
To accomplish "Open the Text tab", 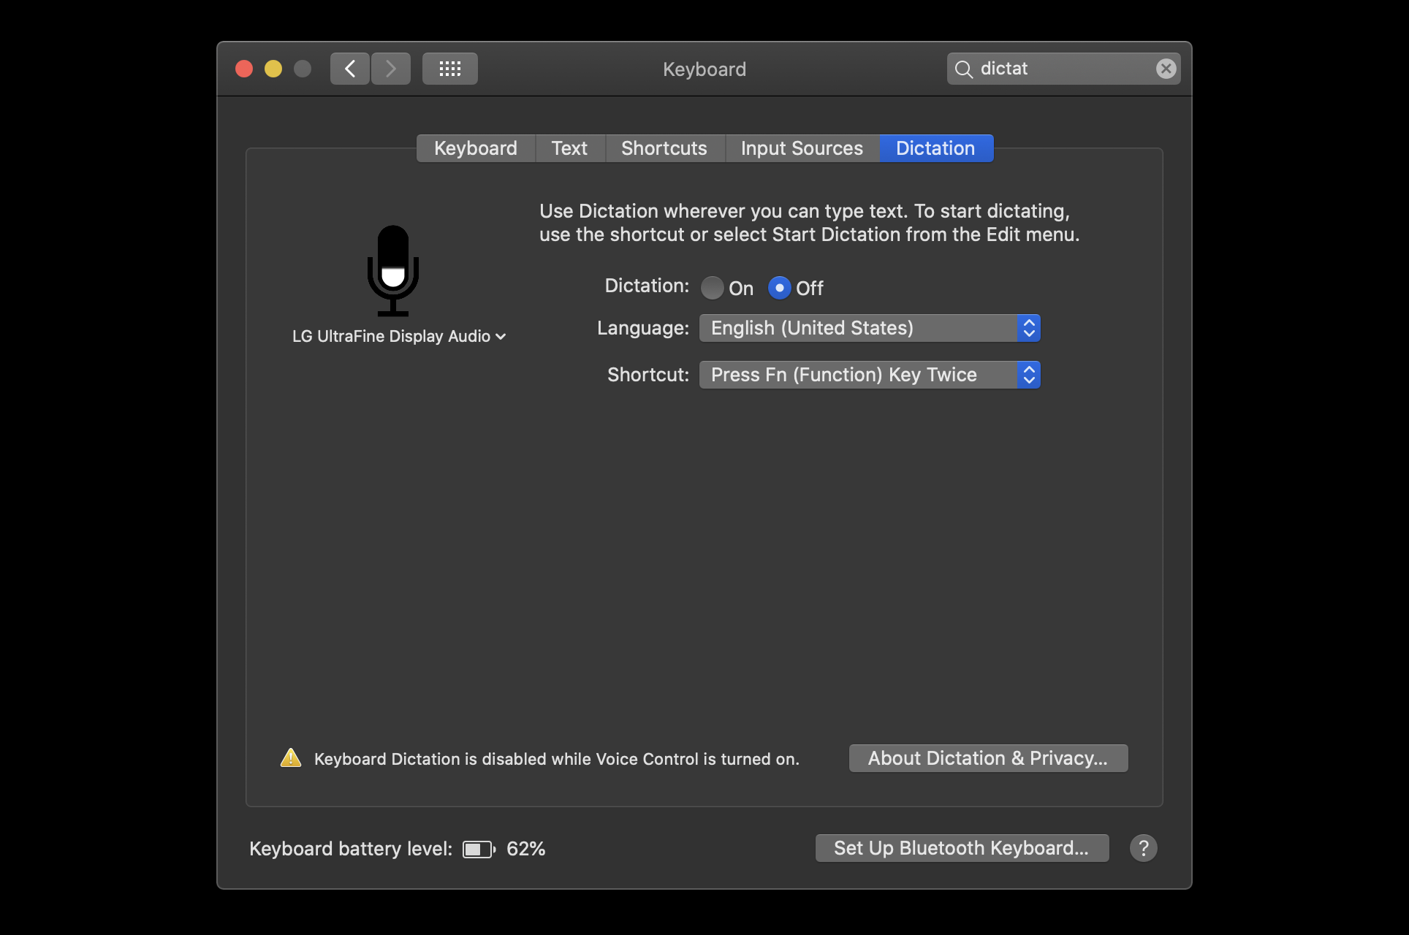I will click(569, 148).
